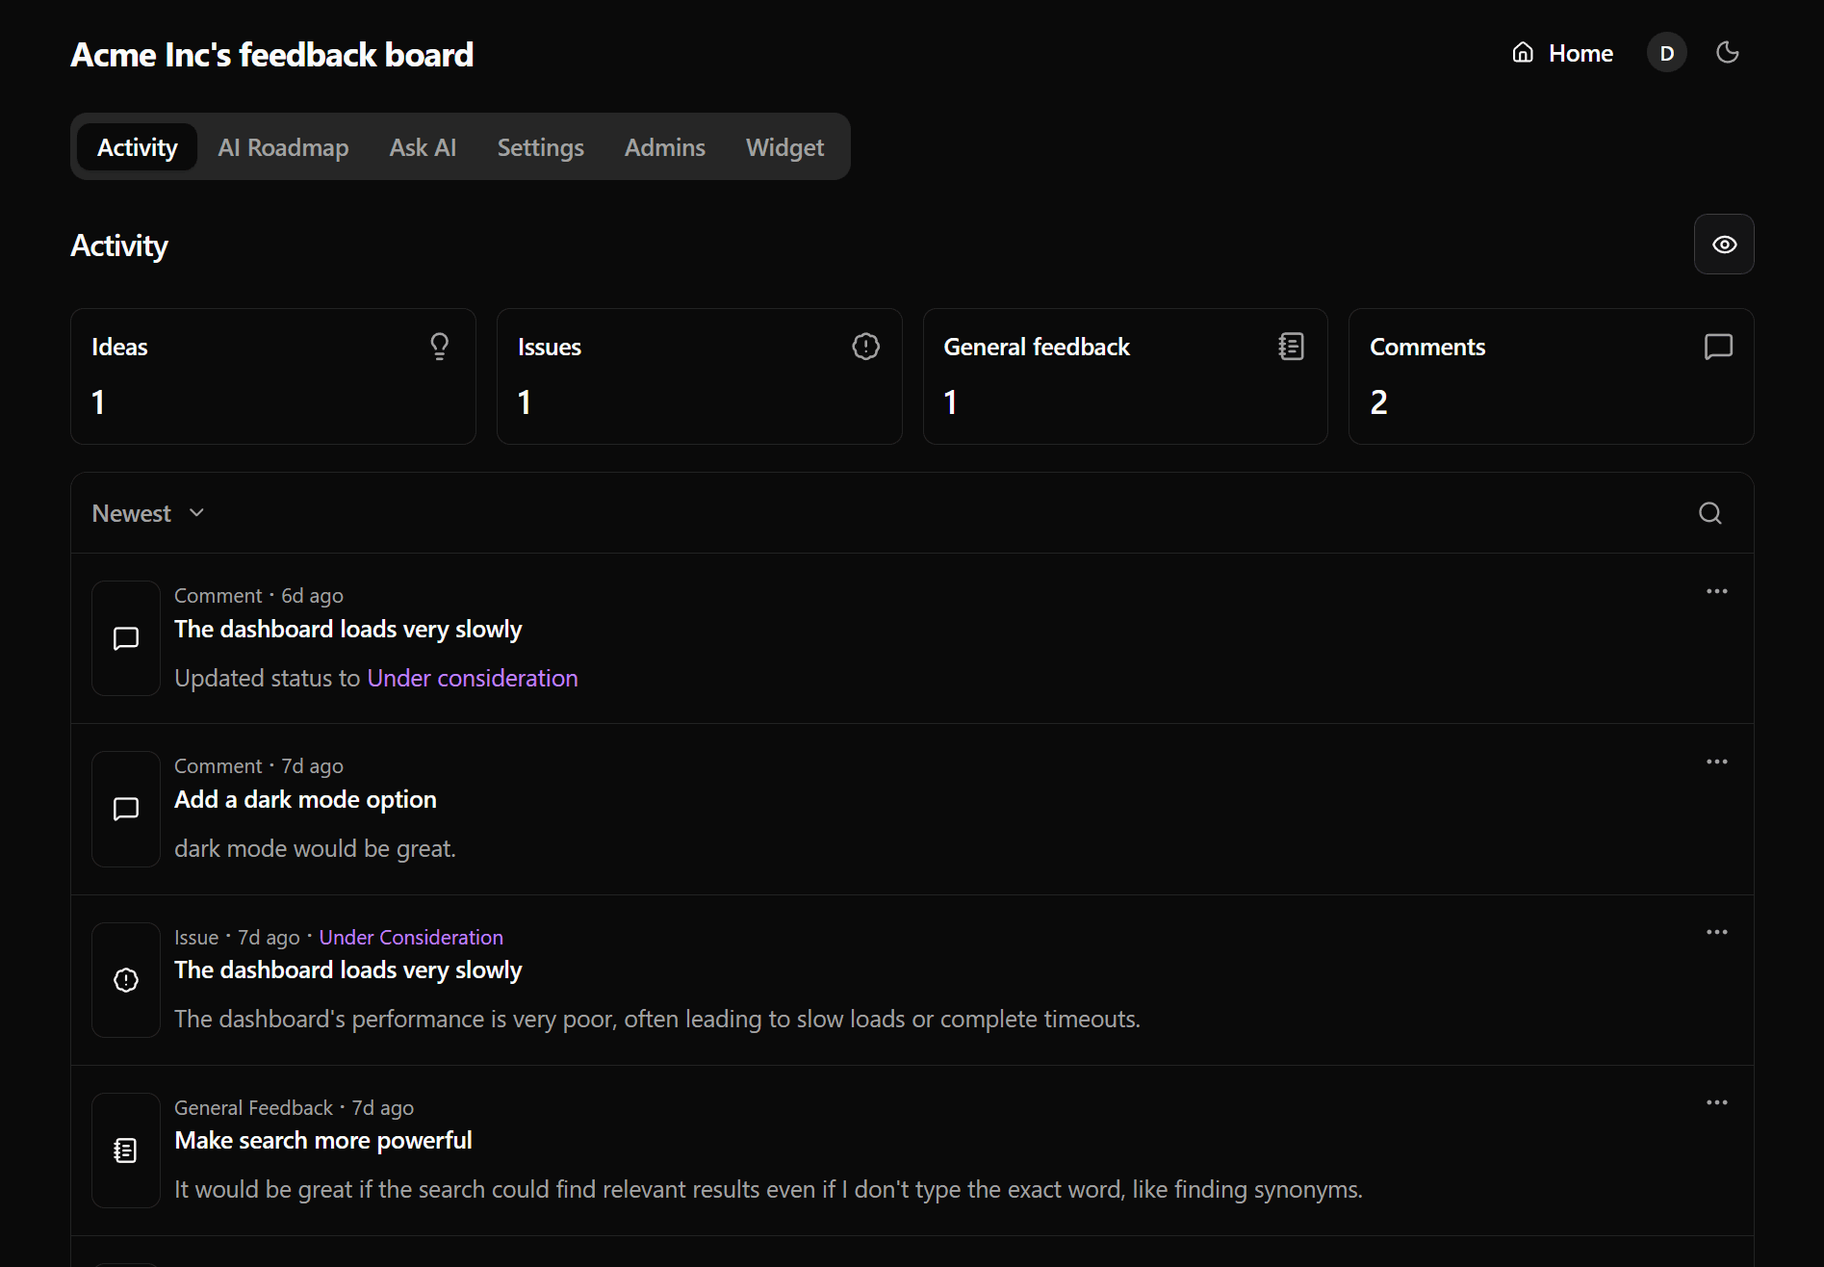
Task: Click the speech bubble icon on Comments card
Action: pyautogui.click(x=1719, y=347)
